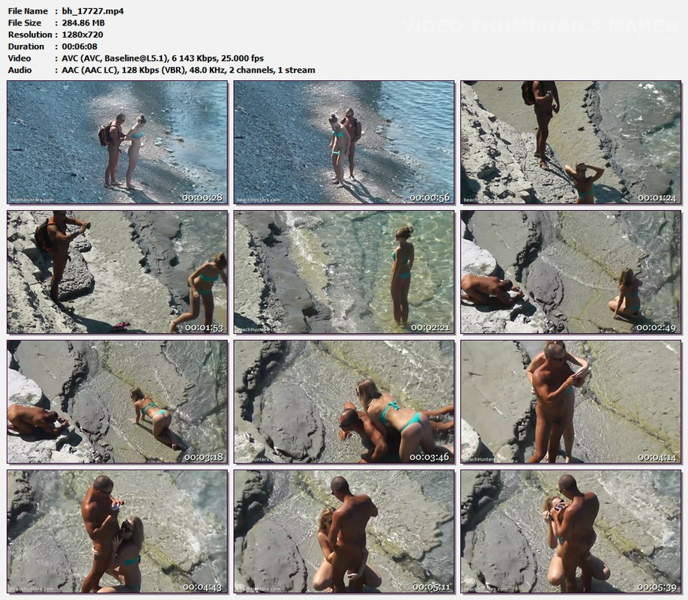The height and width of the screenshot is (600, 688).
Task: Click the frame marked 00:04:14
Action: coord(571,402)
